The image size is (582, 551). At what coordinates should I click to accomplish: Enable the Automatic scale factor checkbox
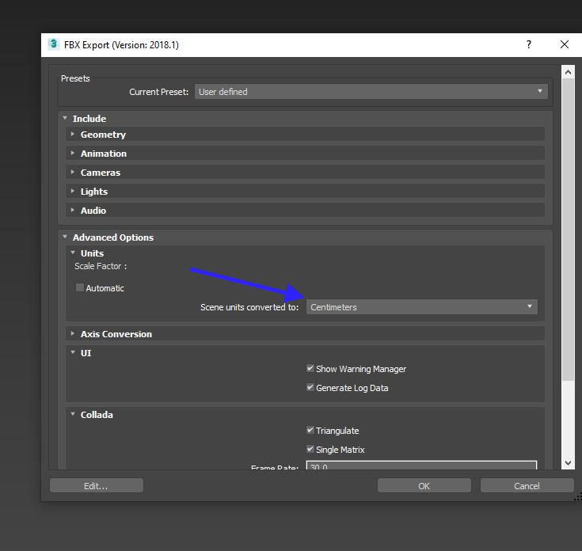point(80,288)
